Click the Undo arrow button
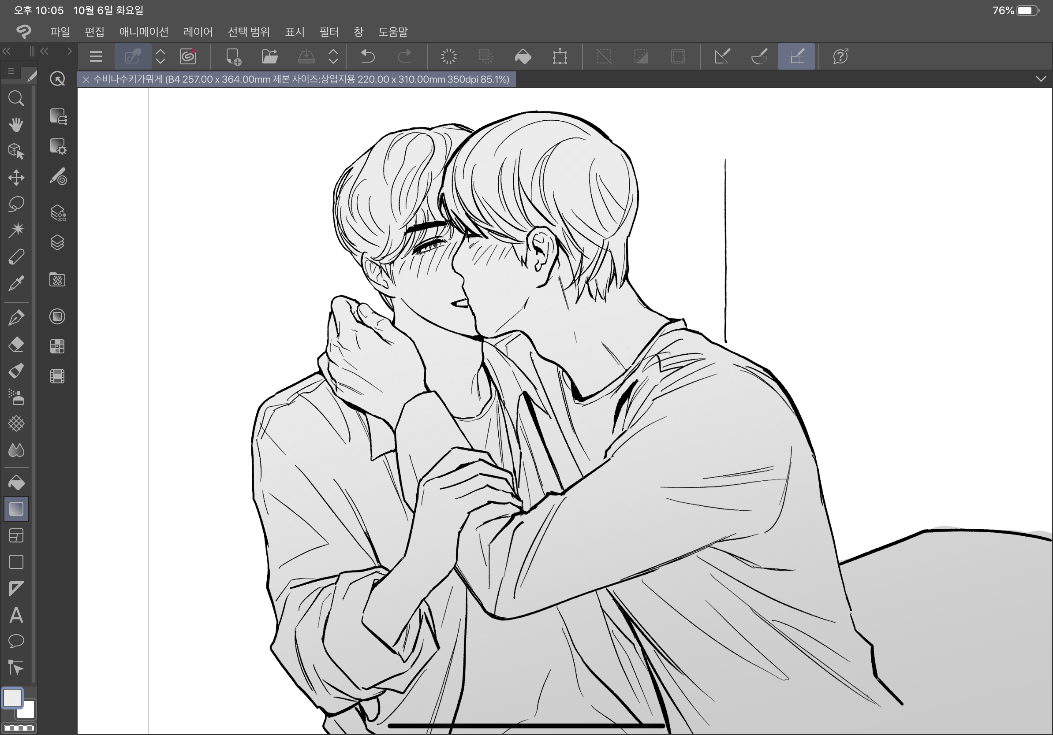Screen dimensions: 1053x735 tap(367, 57)
